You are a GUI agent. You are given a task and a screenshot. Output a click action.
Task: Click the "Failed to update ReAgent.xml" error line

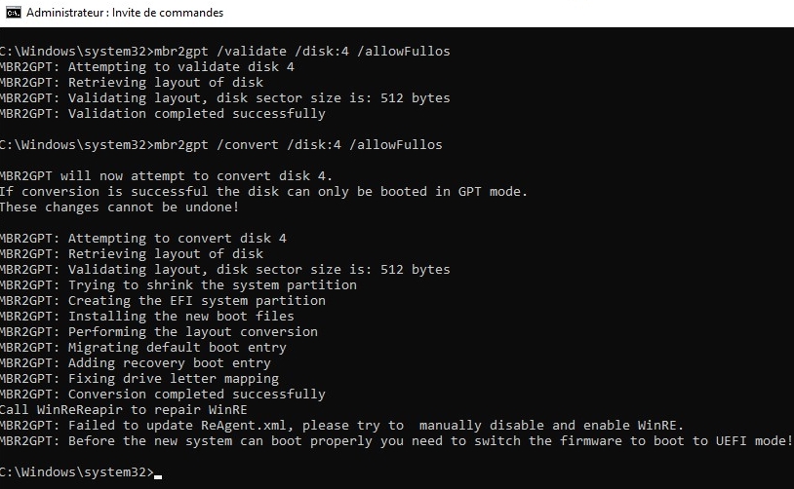(x=341, y=426)
